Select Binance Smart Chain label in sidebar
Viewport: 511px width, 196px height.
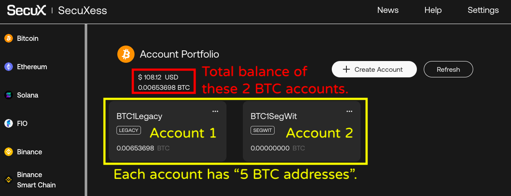[x=36, y=180]
